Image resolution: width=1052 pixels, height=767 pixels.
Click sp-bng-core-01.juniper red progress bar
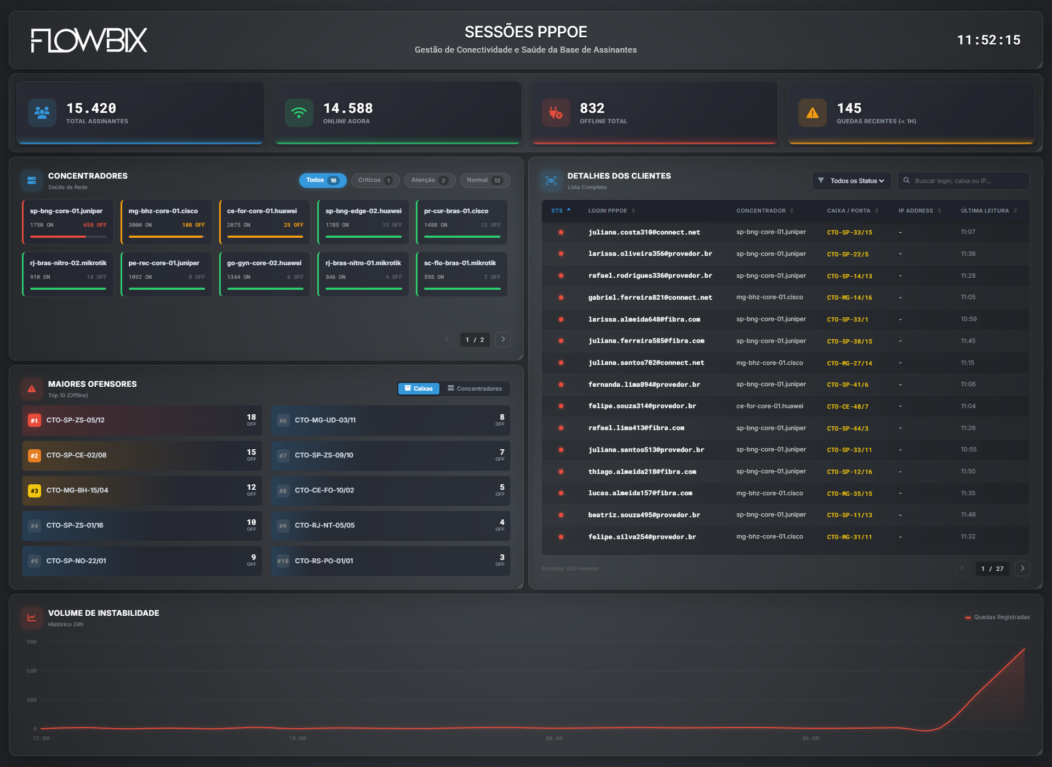coord(59,237)
